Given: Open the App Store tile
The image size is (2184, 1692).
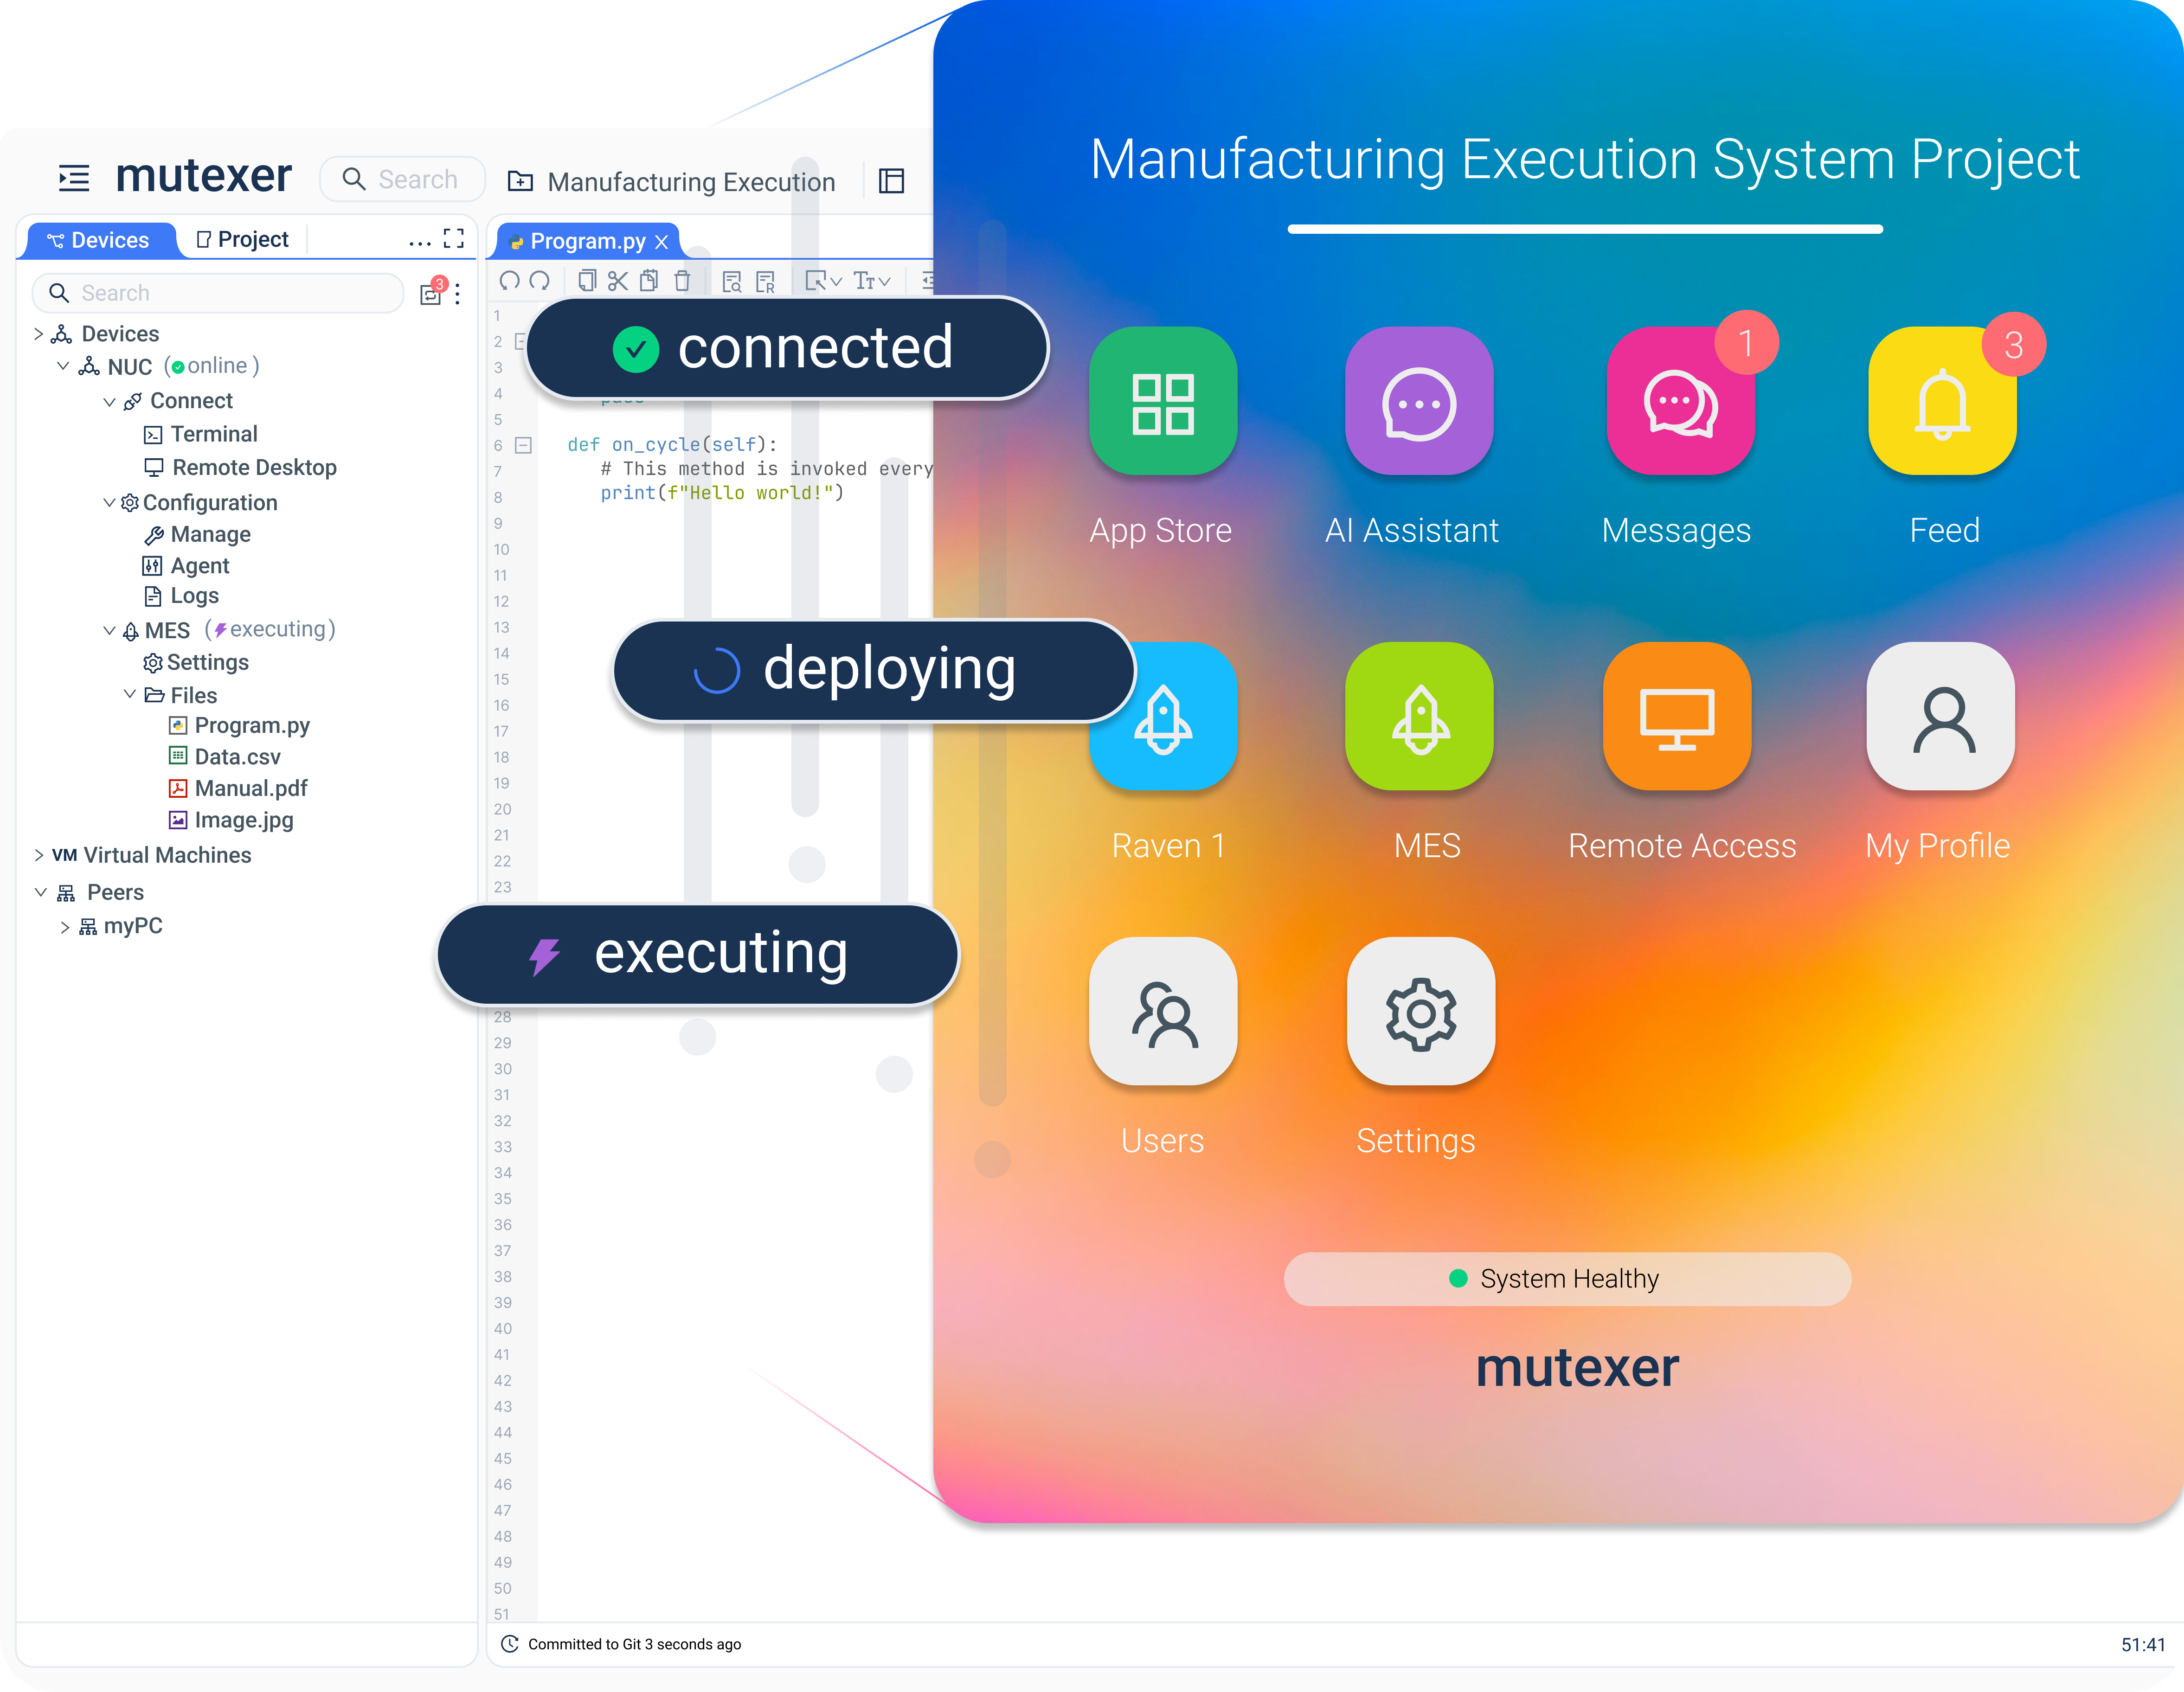Looking at the screenshot, I should point(1162,401).
